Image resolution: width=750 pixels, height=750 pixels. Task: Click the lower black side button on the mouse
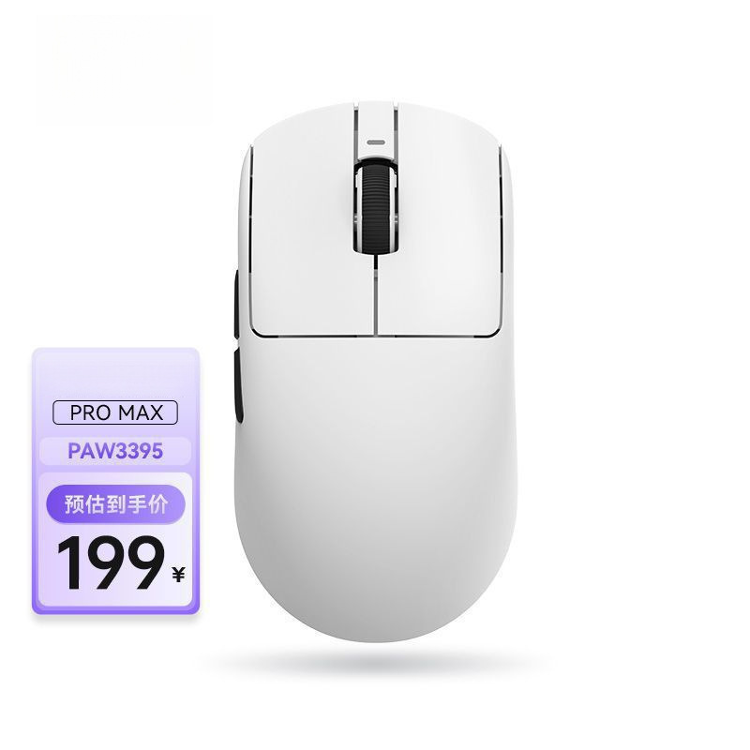[x=238, y=385]
